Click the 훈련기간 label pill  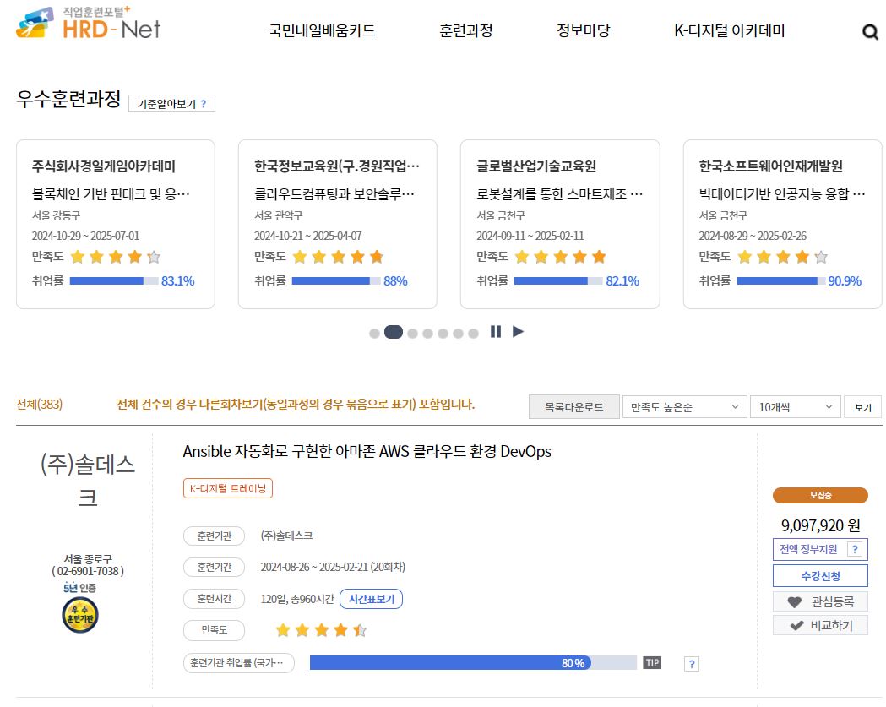point(215,567)
